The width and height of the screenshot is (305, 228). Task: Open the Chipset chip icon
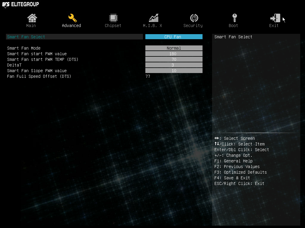click(x=113, y=18)
